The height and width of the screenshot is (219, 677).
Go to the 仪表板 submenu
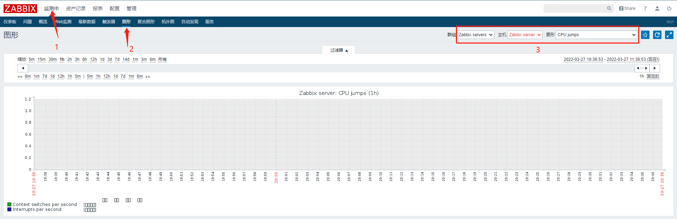click(10, 22)
